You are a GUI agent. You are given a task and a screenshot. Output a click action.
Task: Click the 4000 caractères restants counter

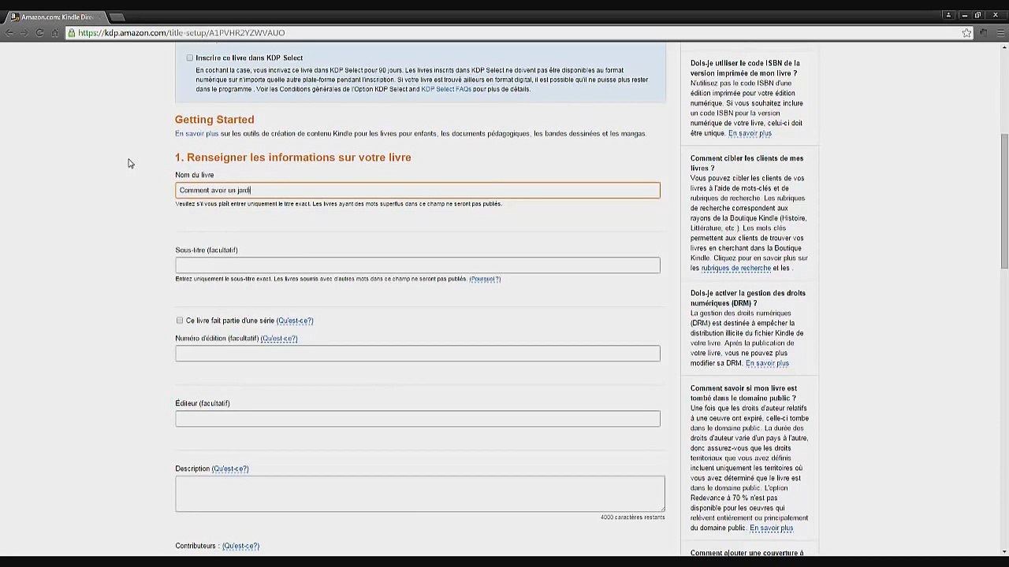tap(632, 517)
